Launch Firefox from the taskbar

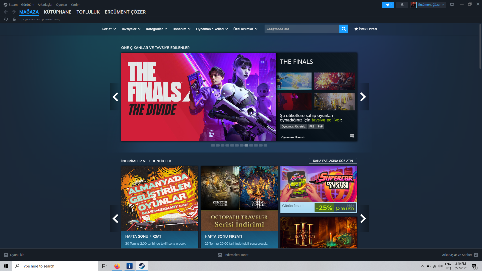(117, 266)
